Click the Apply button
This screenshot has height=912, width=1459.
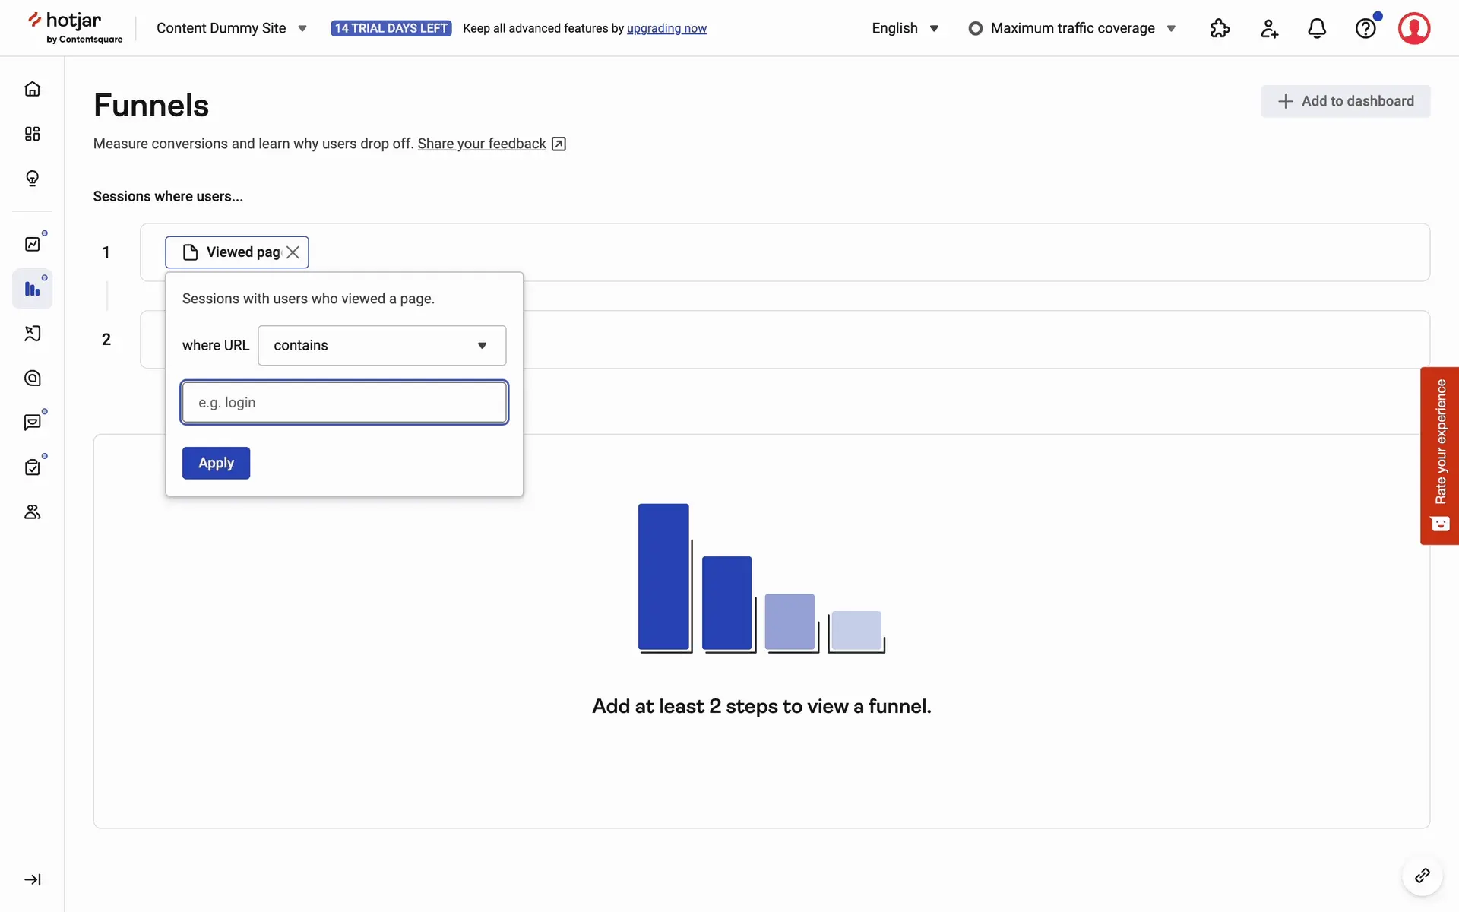tap(216, 463)
